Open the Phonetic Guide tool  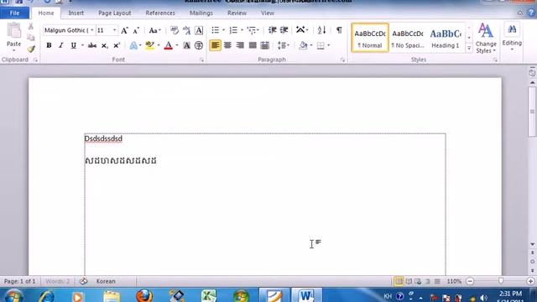click(x=186, y=30)
